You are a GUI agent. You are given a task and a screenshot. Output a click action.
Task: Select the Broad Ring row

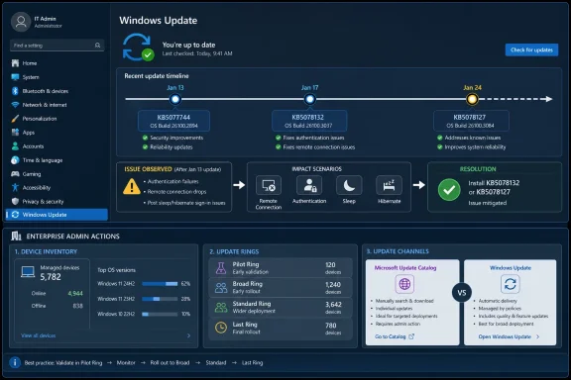(x=281, y=288)
